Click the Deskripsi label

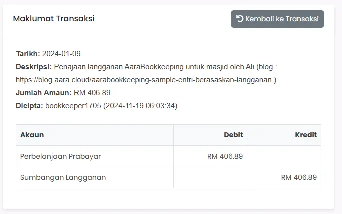34,67
